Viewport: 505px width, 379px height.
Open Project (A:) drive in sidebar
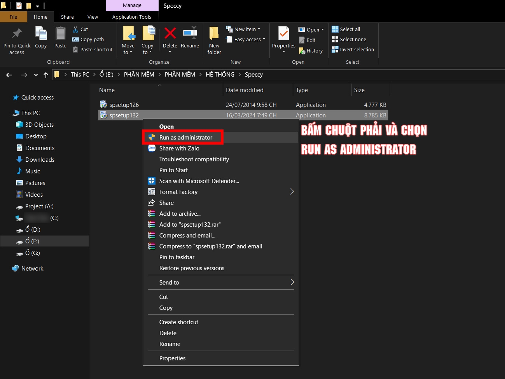coord(39,206)
